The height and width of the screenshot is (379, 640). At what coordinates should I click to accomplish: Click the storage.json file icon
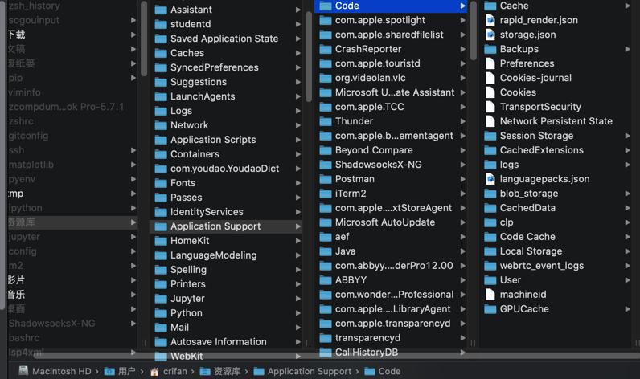490,35
